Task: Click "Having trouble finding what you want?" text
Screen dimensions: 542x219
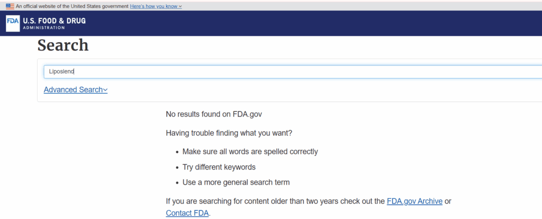Action: click(229, 133)
